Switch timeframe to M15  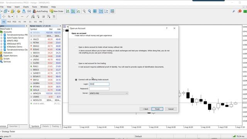click(9, 22)
